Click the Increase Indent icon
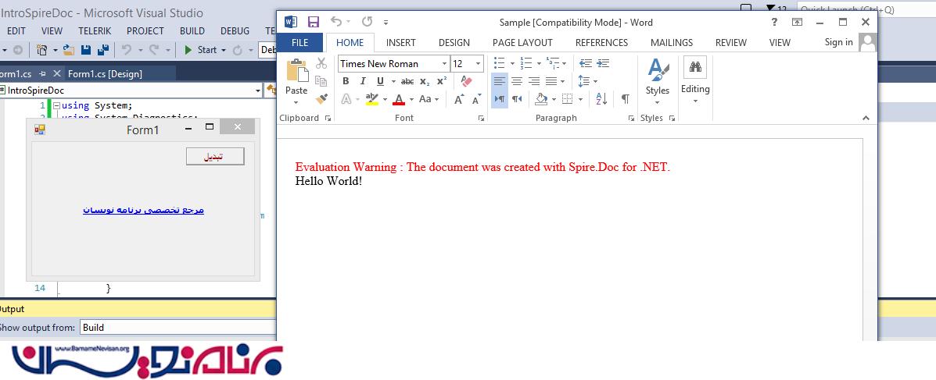 603,63
